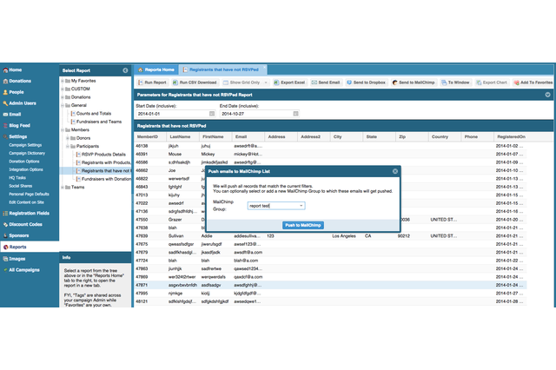Image resolution: width=556 pixels, height=370 pixels.
Task: Select the RSVP Products Details report
Action: [x=103, y=155]
